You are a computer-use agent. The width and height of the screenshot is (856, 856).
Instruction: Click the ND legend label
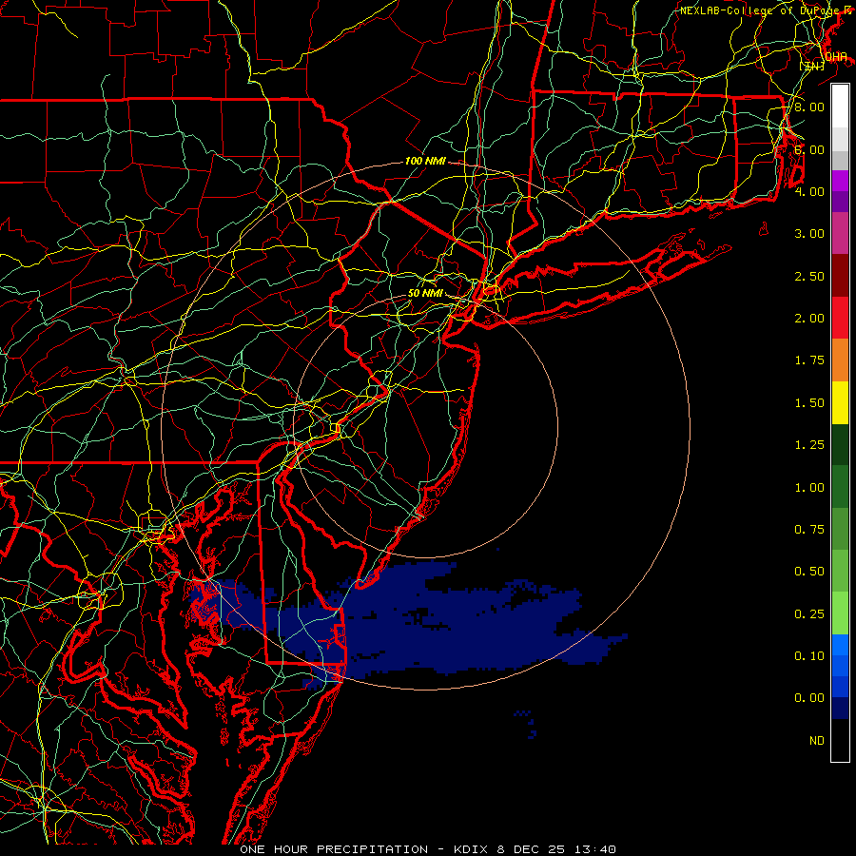817,741
